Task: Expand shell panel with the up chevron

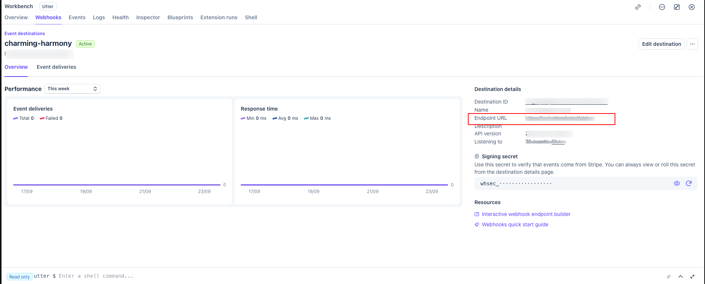Action: click(x=681, y=277)
